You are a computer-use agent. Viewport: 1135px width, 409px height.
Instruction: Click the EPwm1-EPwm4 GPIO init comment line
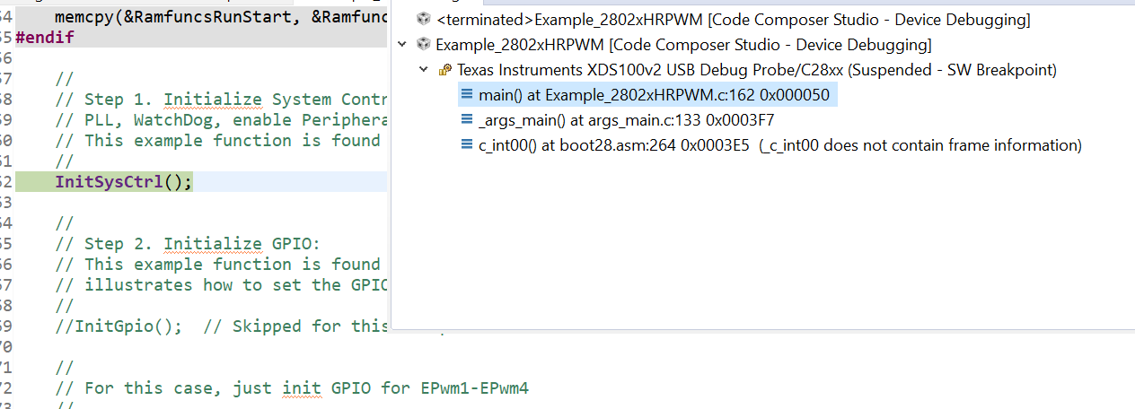[298, 388]
